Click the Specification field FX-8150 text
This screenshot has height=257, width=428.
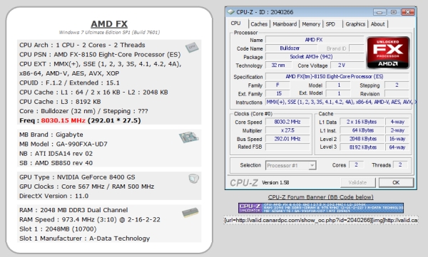point(337,77)
